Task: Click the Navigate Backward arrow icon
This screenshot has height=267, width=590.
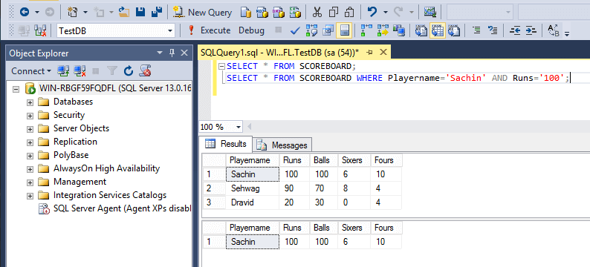Action: [x=25, y=13]
